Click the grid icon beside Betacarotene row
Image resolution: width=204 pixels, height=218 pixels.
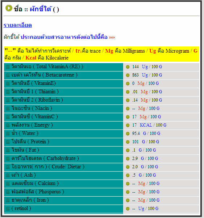pyautogui.click(x=8, y=75)
